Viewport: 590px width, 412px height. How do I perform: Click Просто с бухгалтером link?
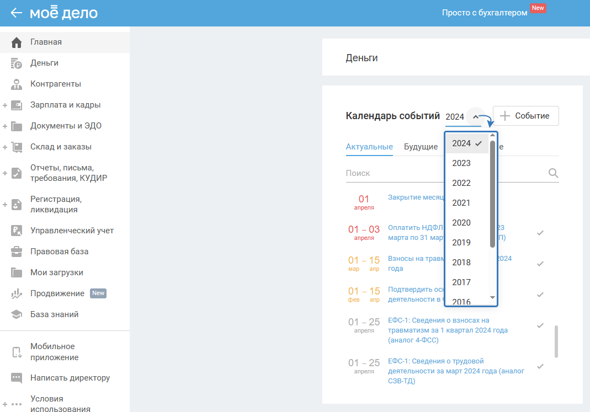(484, 13)
